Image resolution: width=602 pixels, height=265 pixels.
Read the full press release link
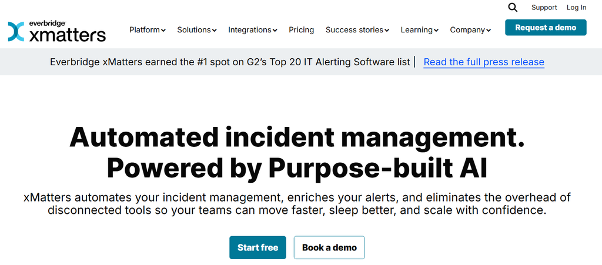(x=484, y=62)
